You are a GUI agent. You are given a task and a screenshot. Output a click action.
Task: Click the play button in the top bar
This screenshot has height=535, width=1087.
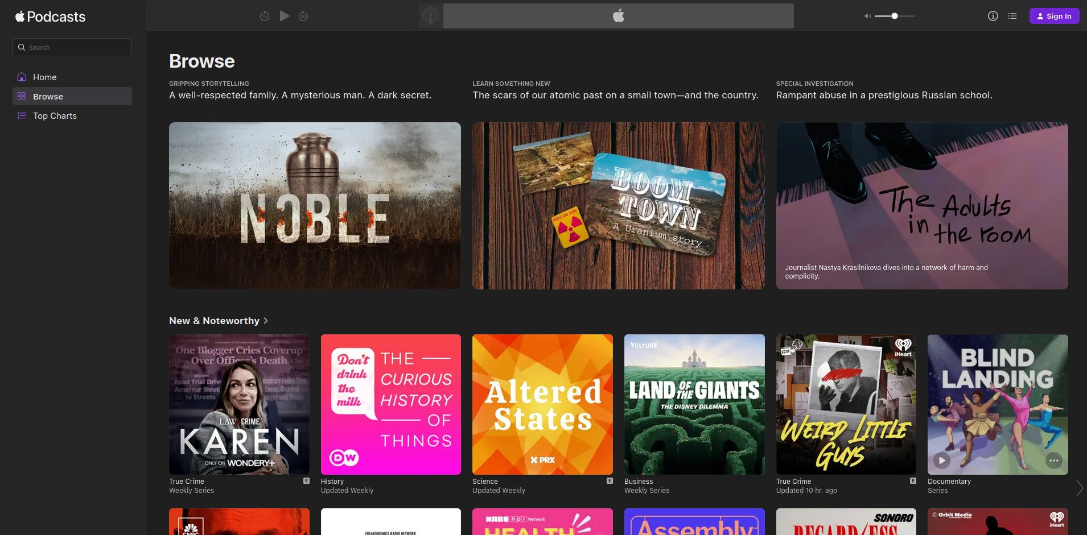[x=284, y=16]
